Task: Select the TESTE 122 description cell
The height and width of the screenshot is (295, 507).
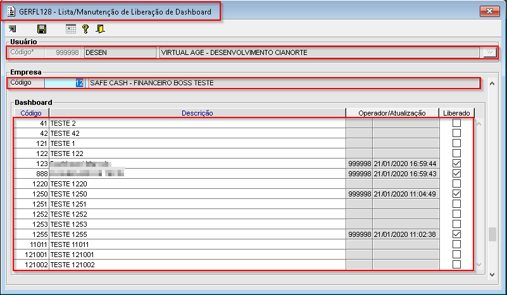Action: 197,154
